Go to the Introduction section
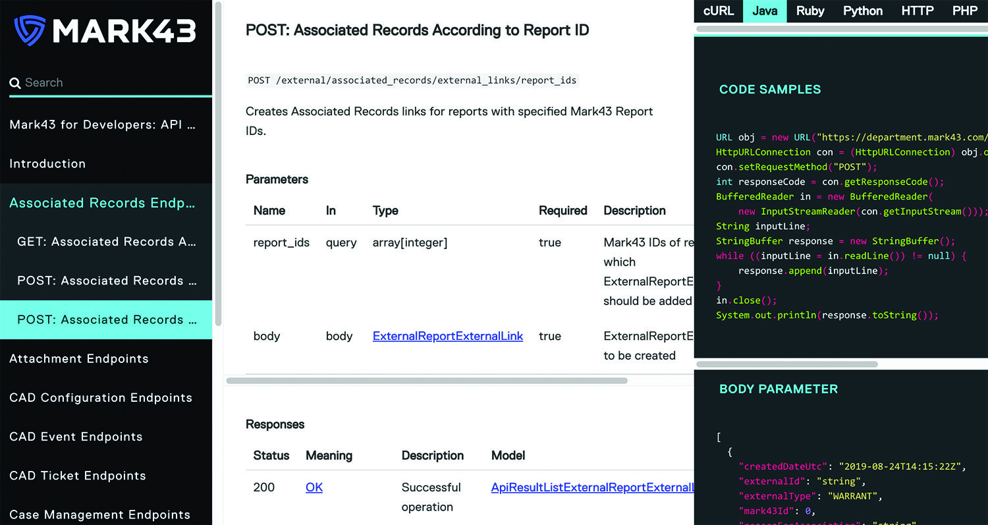The height and width of the screenshot is (525, 988). (47, 164)
